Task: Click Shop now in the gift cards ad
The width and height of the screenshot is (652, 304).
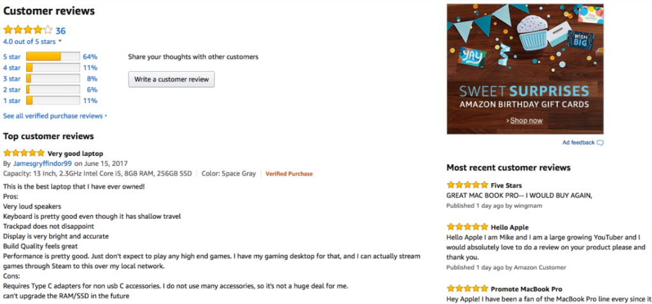Action: click(x=525, y=120)
